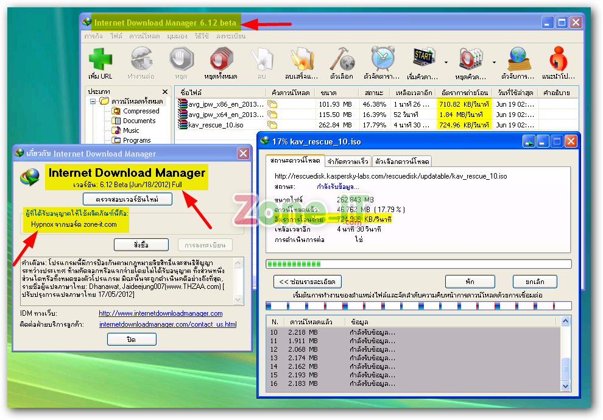Open the Downloads menu

coord(144,36)
